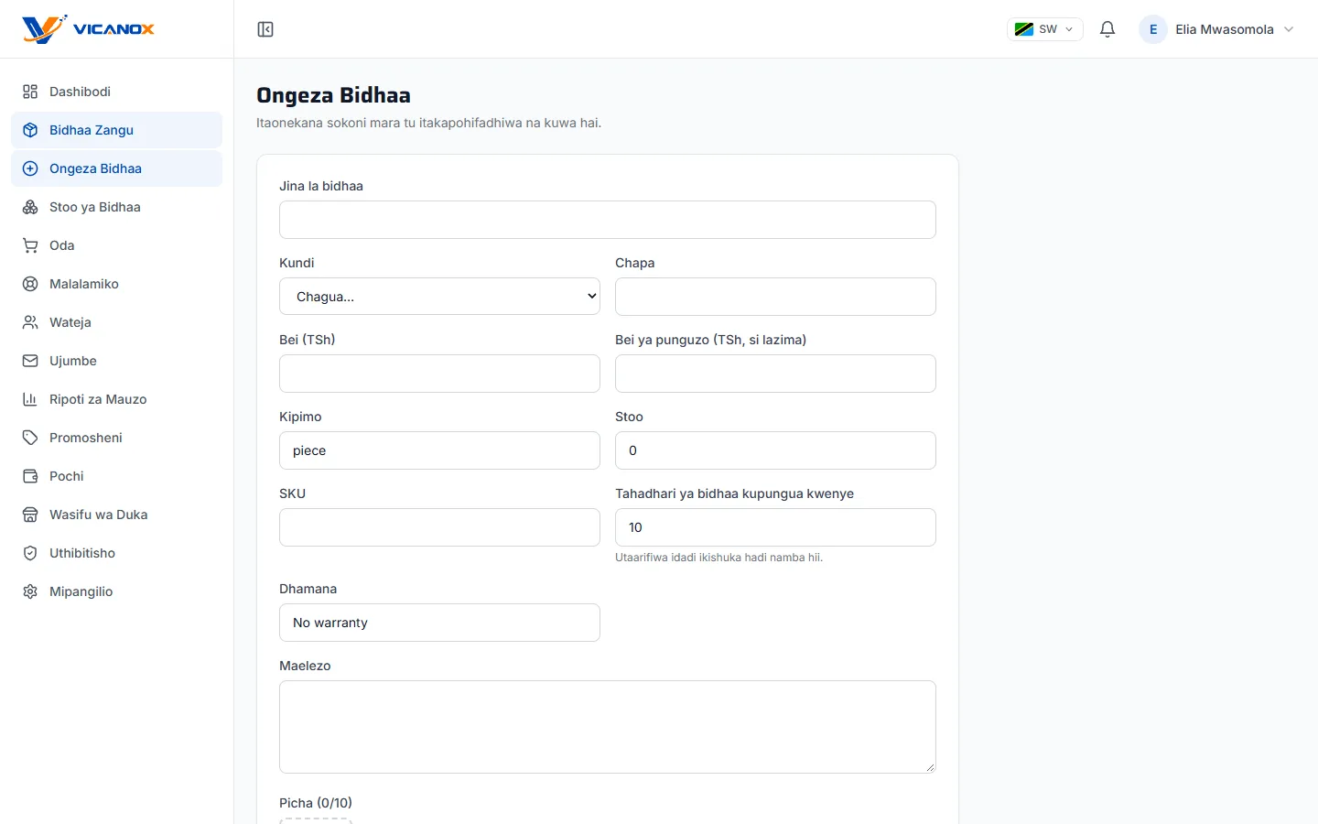The width and height of the screenshot is (1318, 824).
Task: Click the Ujumbe envelope icon
Action: pos(30,361)
